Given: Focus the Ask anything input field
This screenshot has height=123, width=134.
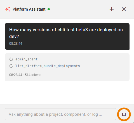Looking at the screenshot, I should [x=60, y=114].
